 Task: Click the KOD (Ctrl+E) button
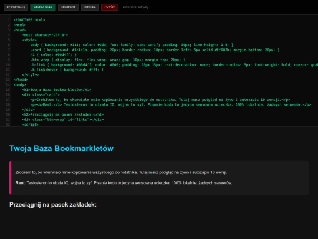[16, 7]
